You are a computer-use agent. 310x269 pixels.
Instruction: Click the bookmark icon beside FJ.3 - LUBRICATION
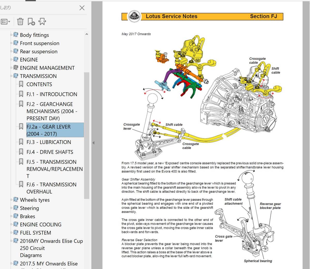(21, 142)
